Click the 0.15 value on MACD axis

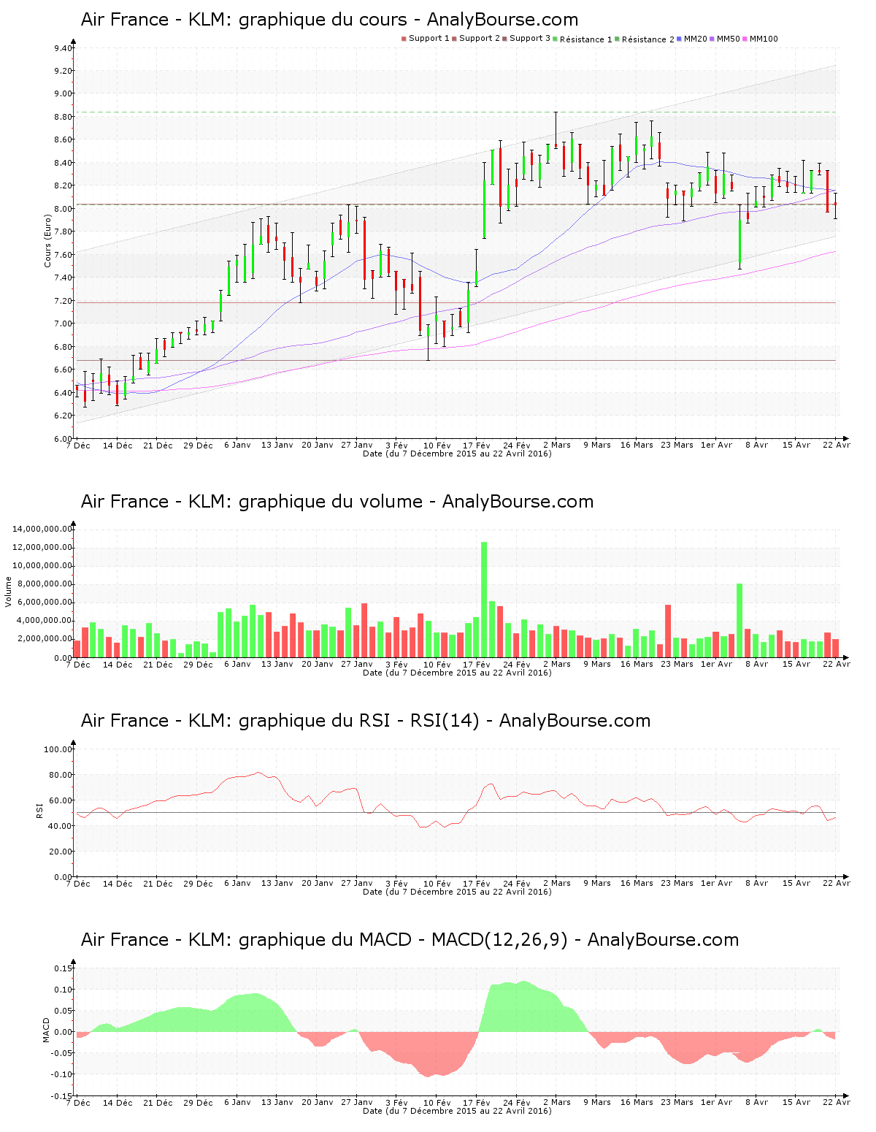tap(63, 968)
